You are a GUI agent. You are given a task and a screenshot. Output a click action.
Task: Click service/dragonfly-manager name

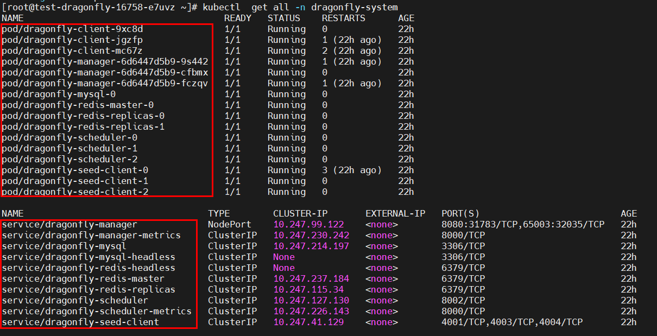(70, 224)
